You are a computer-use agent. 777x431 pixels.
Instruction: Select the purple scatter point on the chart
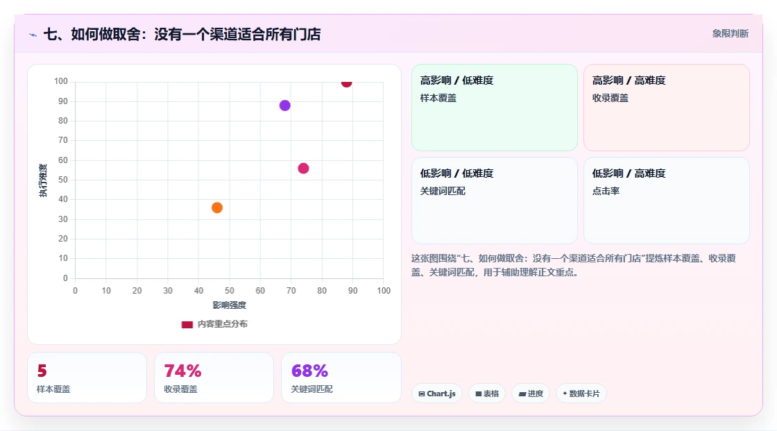click(285, 105)
